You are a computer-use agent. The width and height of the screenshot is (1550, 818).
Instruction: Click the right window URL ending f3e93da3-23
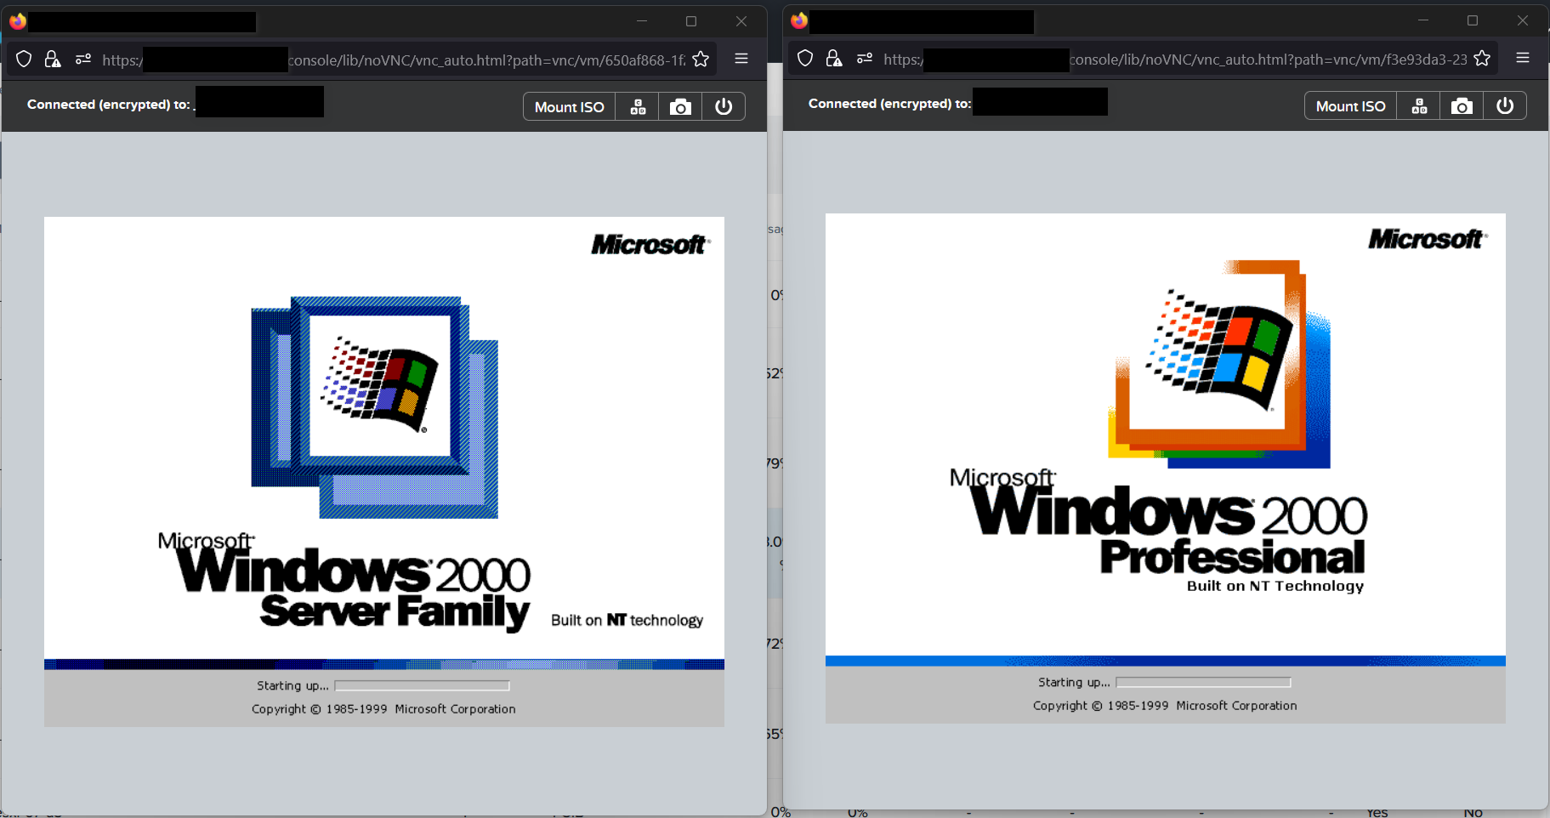click(x=1175, y=59)
